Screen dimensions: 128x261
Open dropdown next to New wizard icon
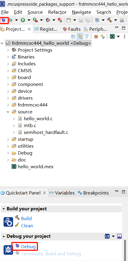[x=75, y=20]
